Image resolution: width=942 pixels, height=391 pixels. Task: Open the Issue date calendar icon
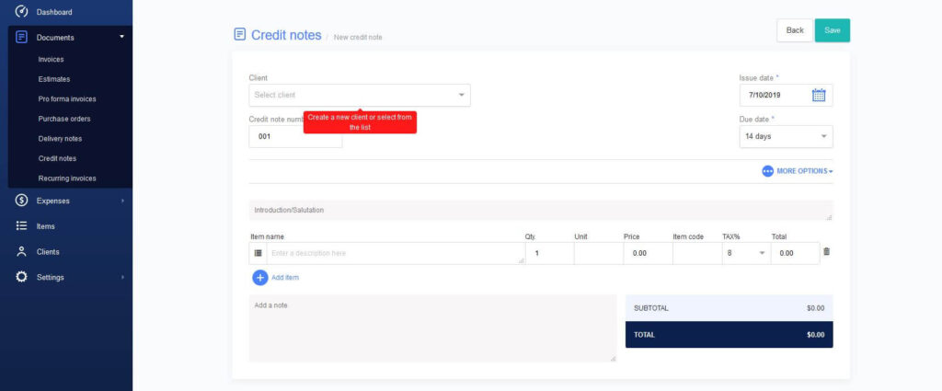pyautogui.click(x=819, y=95)
